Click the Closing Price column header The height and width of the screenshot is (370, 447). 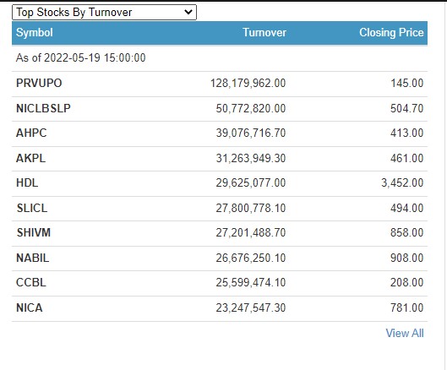point(391,32)
